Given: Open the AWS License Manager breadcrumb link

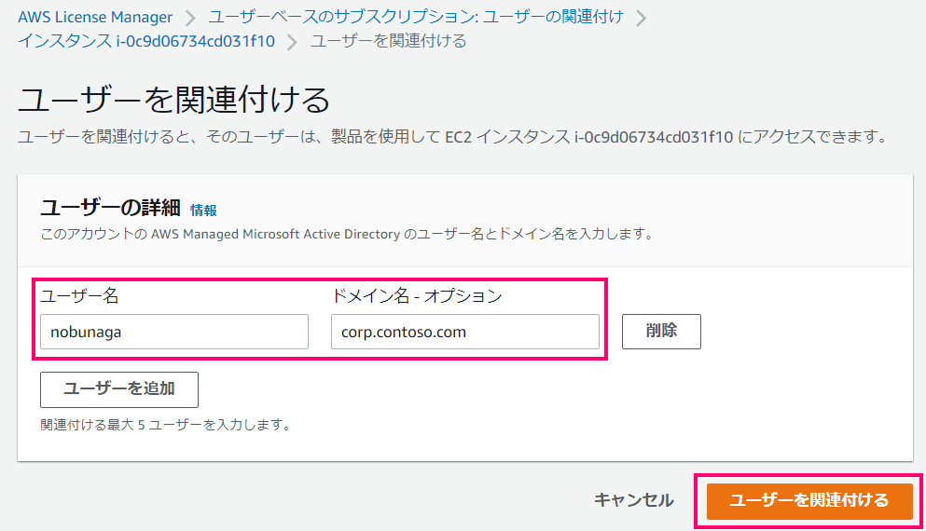Looking at the screenshot, I should tap(95, 17).
